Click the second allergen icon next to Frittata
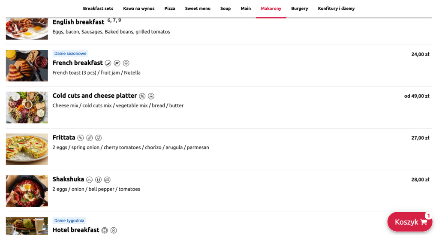This screenshot has height=235, width=439. [x=90, y=138]
